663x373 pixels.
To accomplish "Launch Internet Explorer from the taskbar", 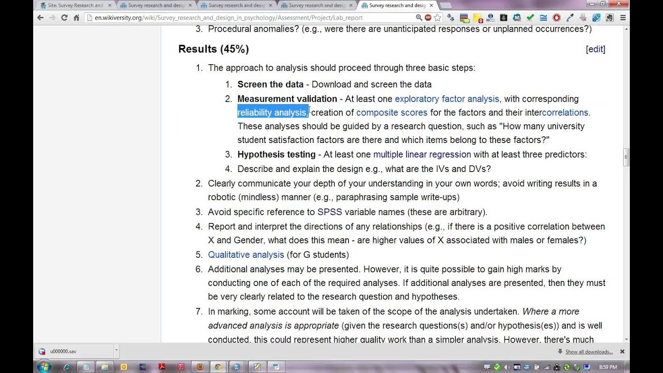I will pos(67,367).
